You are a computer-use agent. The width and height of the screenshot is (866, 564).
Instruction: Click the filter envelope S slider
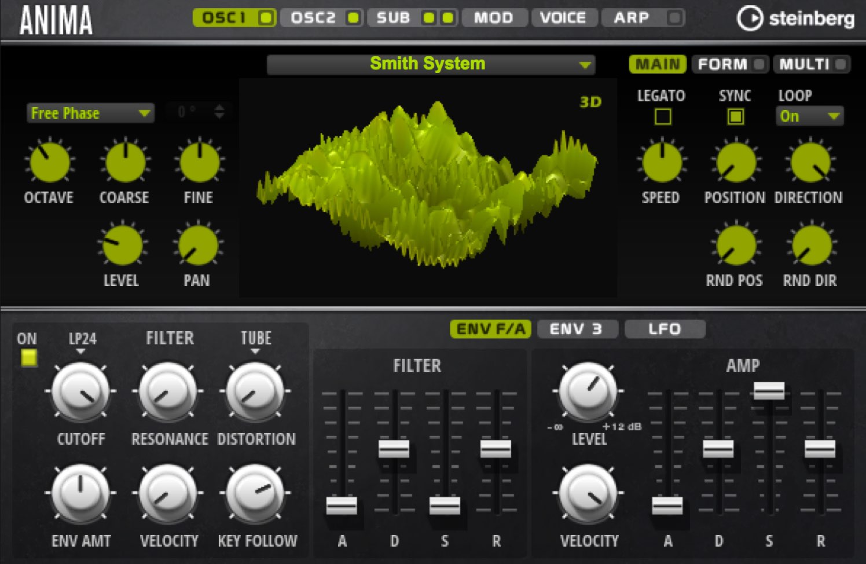[x=445, y=506]
